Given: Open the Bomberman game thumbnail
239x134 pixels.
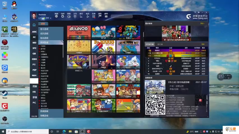Looking at the screenshot, I should pos(128,32).
